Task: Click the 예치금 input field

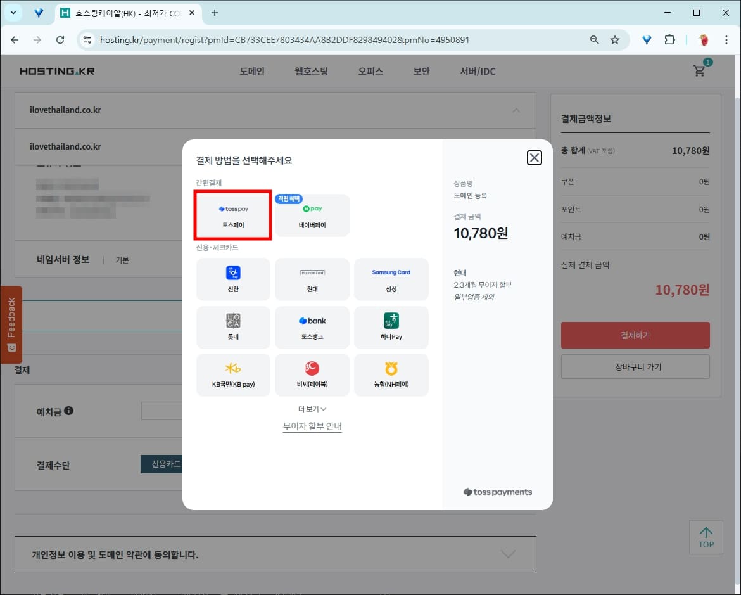Action: click(x=161, y=411)
